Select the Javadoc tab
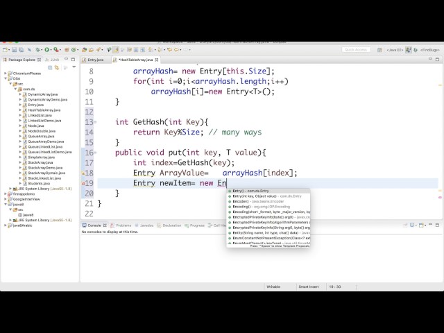Image resolution: width=444 pixels, height=333 pixels. tap(144, 225)
